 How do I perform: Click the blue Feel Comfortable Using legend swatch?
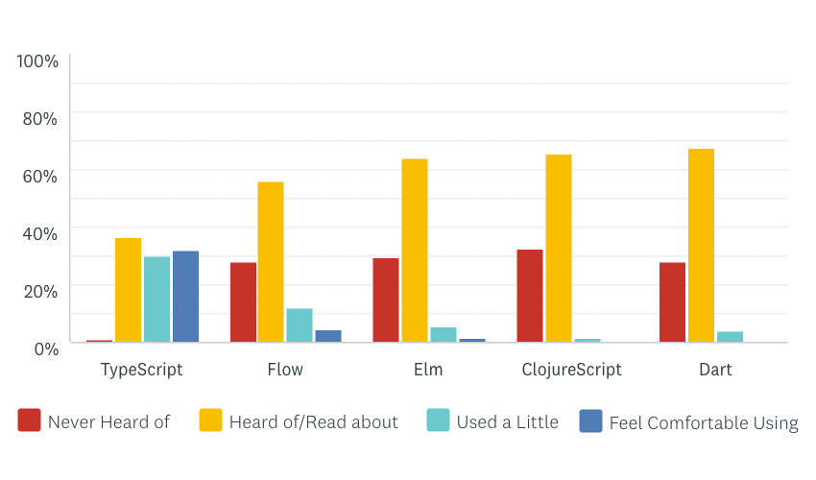pyautogui.click(x=590, y=420)
